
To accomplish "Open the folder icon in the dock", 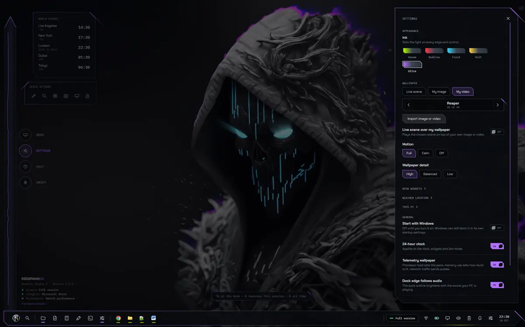I will 43,318.
